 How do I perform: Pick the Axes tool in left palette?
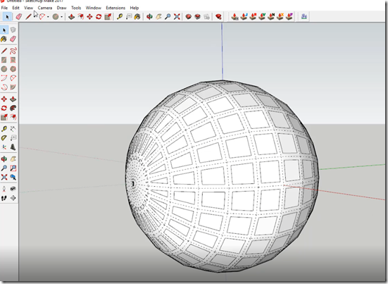pyautogui.click(x=4, y=147)
